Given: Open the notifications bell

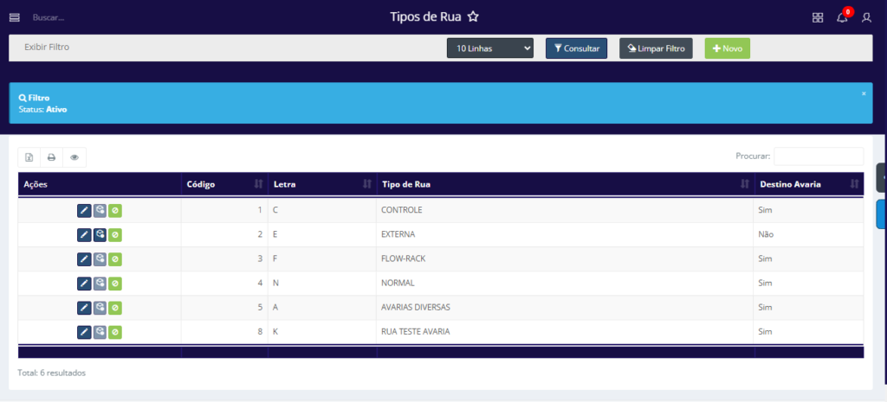Looking at the screenshot, I should (842, 17).
